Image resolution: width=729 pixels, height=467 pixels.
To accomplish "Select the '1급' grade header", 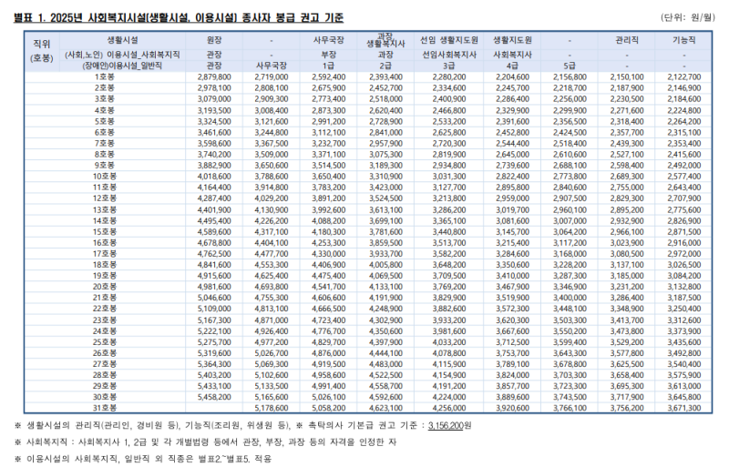I will [x=328, y=66].
